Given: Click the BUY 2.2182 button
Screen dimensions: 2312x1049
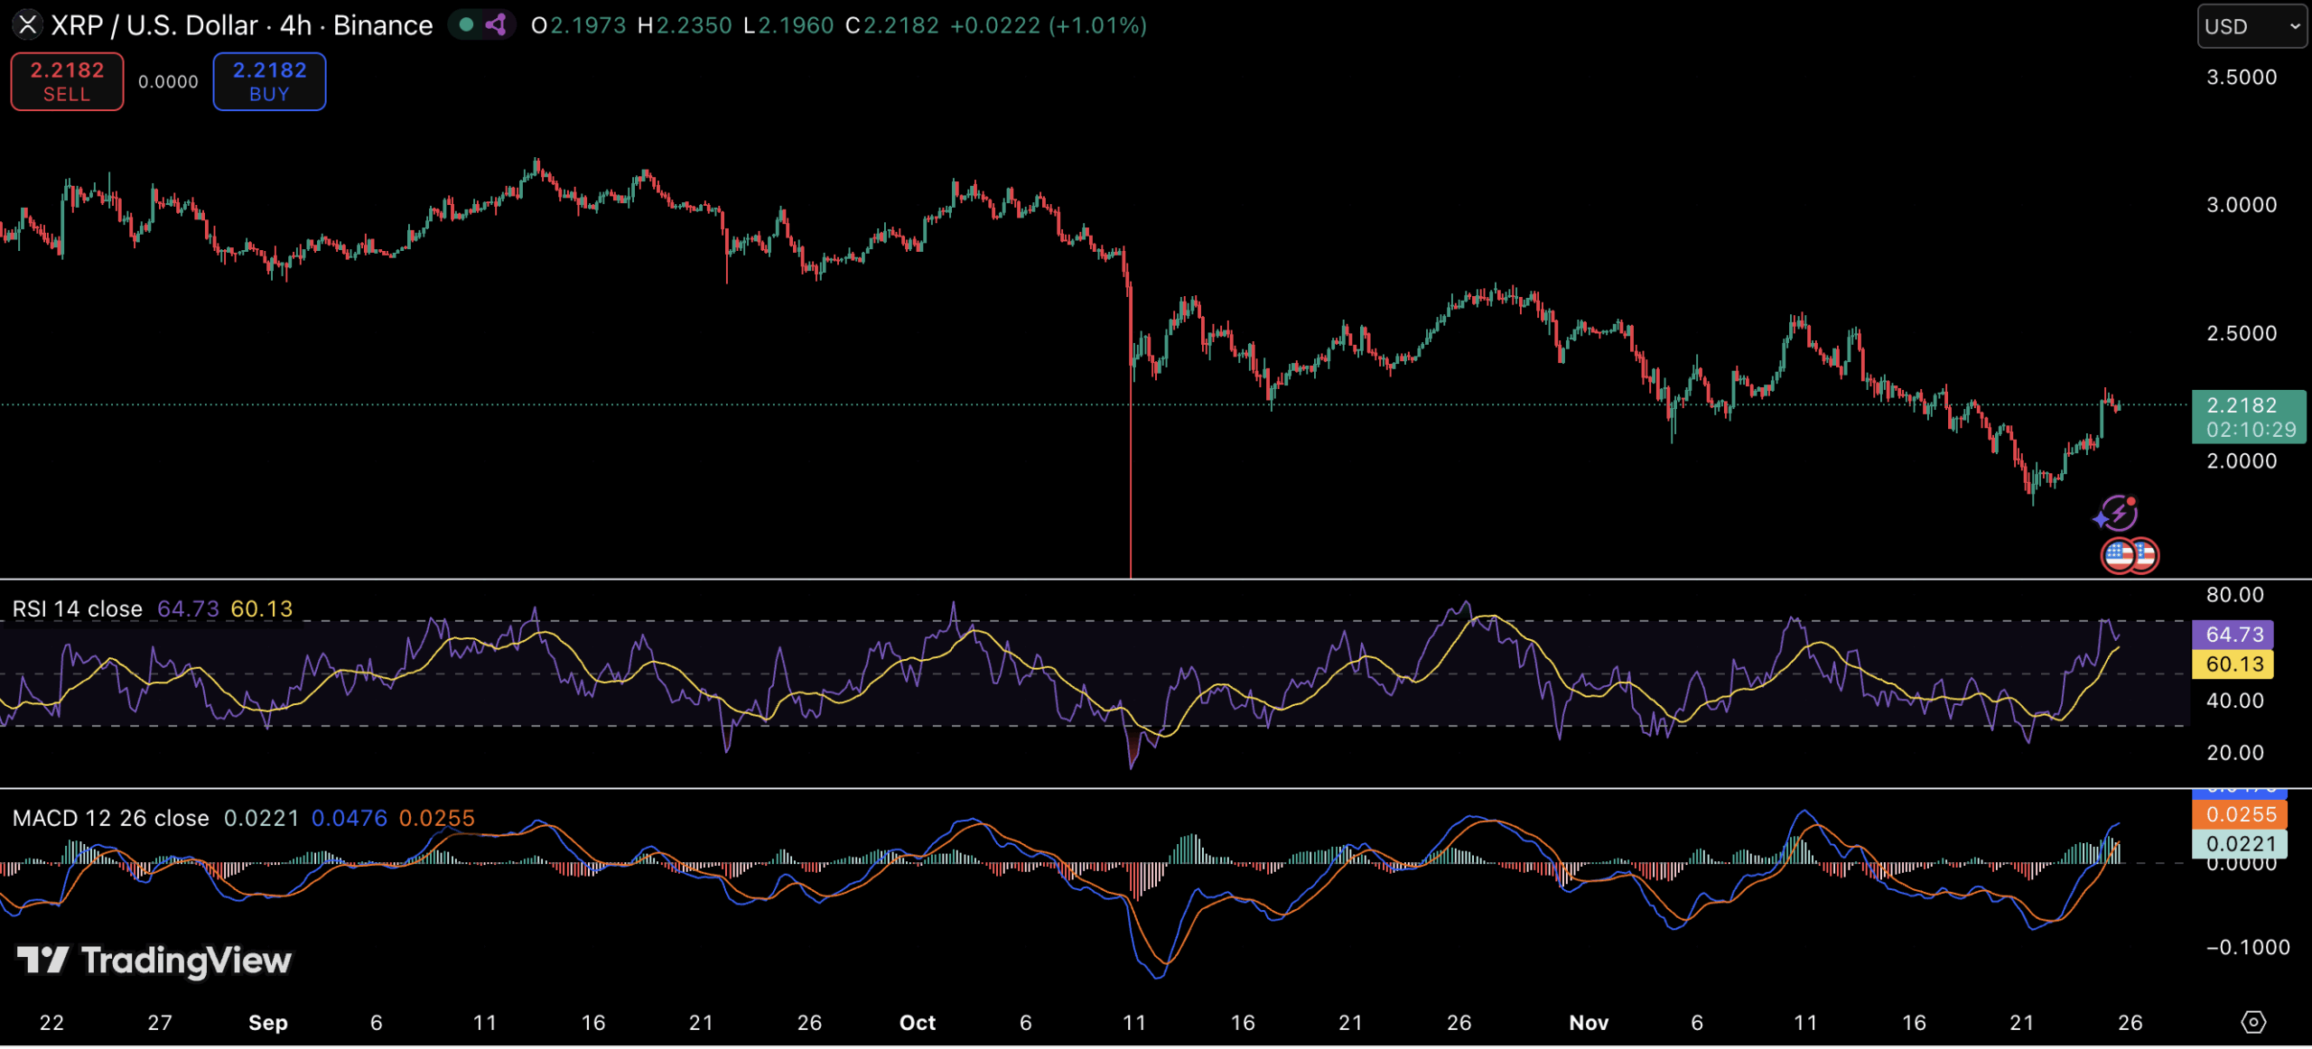Looking at the screenshot, I should click(x=269, y=81).
